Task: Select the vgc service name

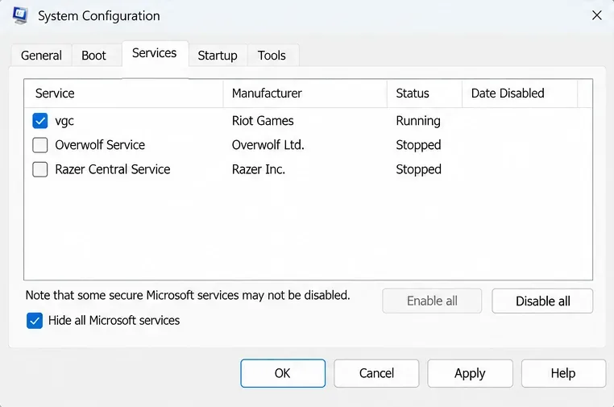Action: coord(64,121)
